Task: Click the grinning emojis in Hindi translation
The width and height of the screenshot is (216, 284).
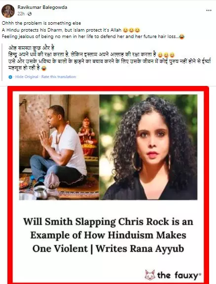Action: coord(166,55)
